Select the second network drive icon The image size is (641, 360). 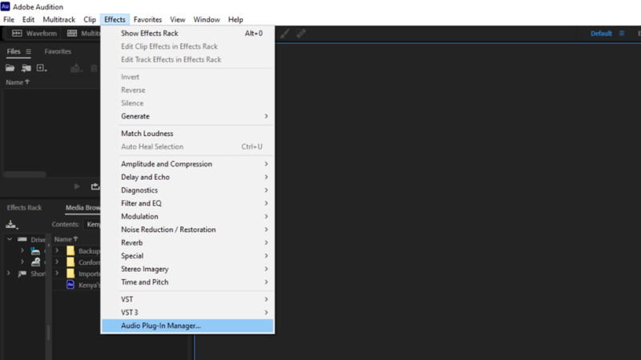tap(36, 262)
